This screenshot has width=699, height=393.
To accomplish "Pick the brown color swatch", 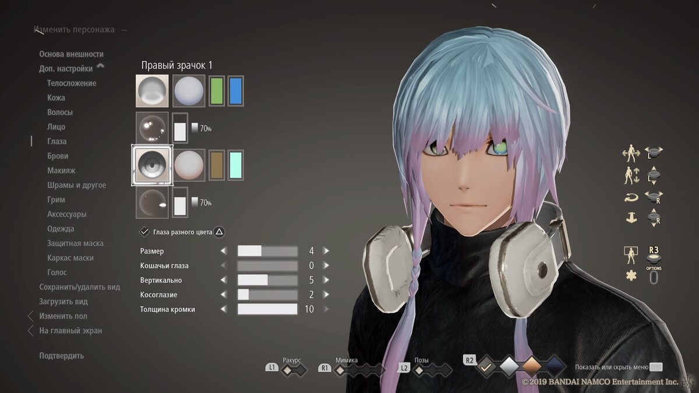I will click(x=217, y=165).
